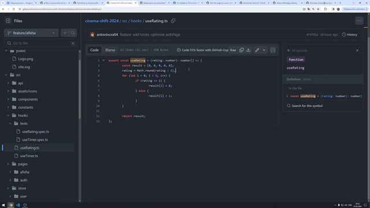
Task: Click the GitHub Copilot promo link
Action: (202, 50)
